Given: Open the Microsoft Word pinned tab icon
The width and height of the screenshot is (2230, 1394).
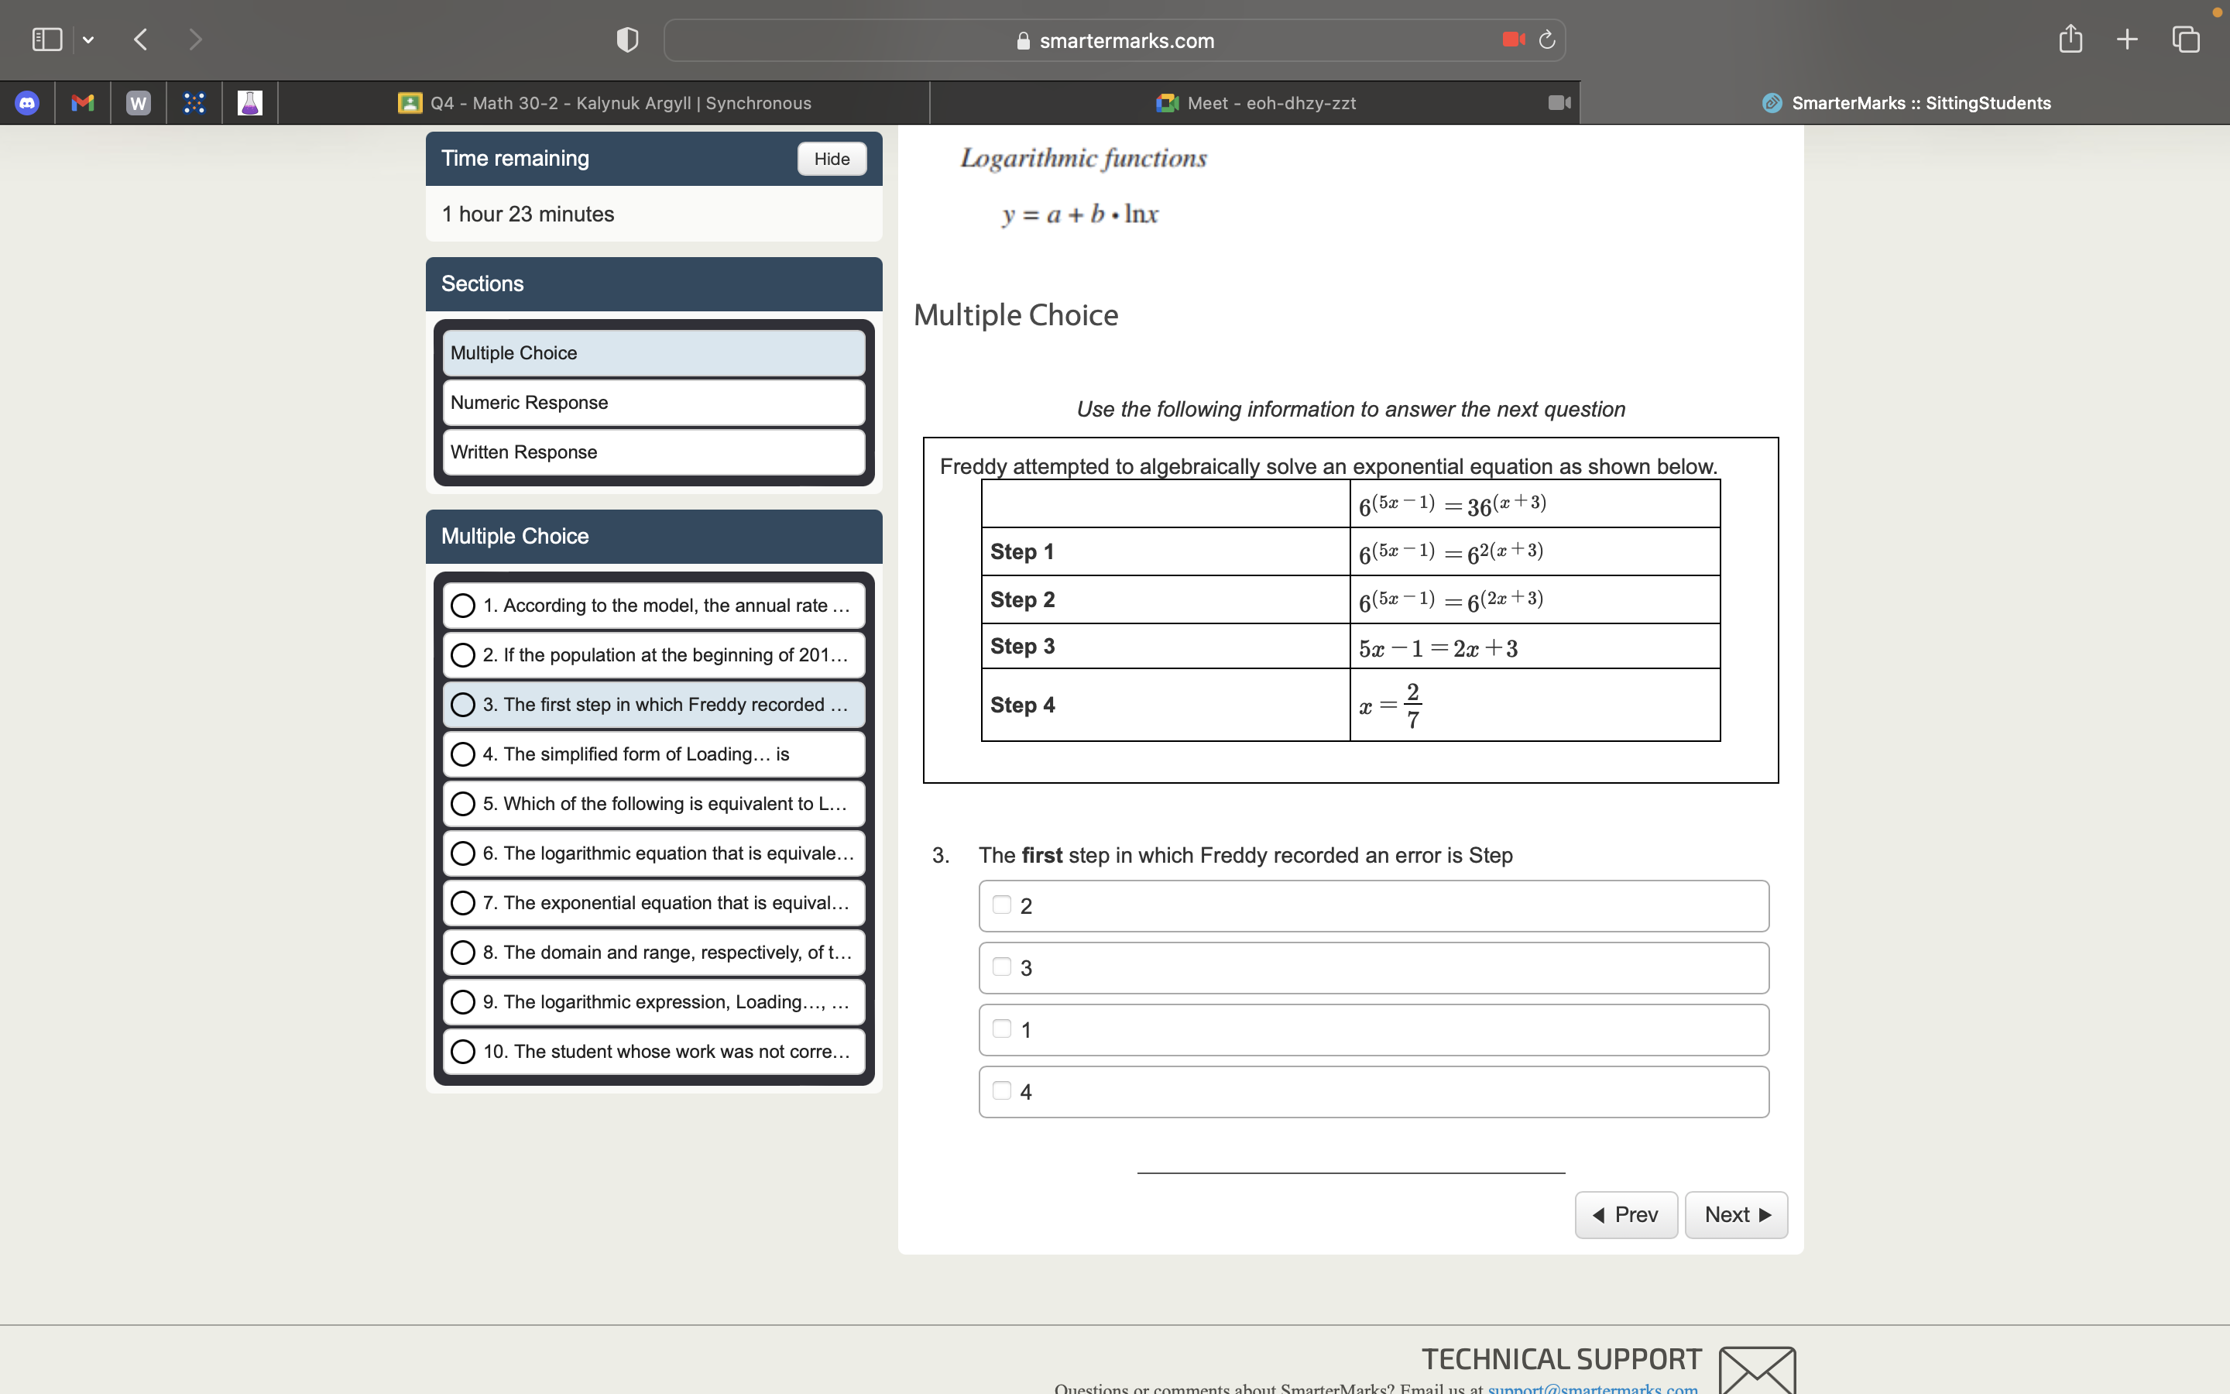Looking at the screenshot, I should pos(137,102).
